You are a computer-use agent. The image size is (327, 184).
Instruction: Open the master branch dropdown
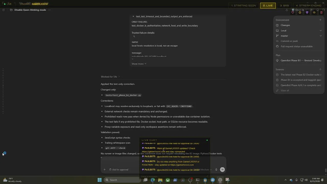pyautogui.click(x=321, y=36)
